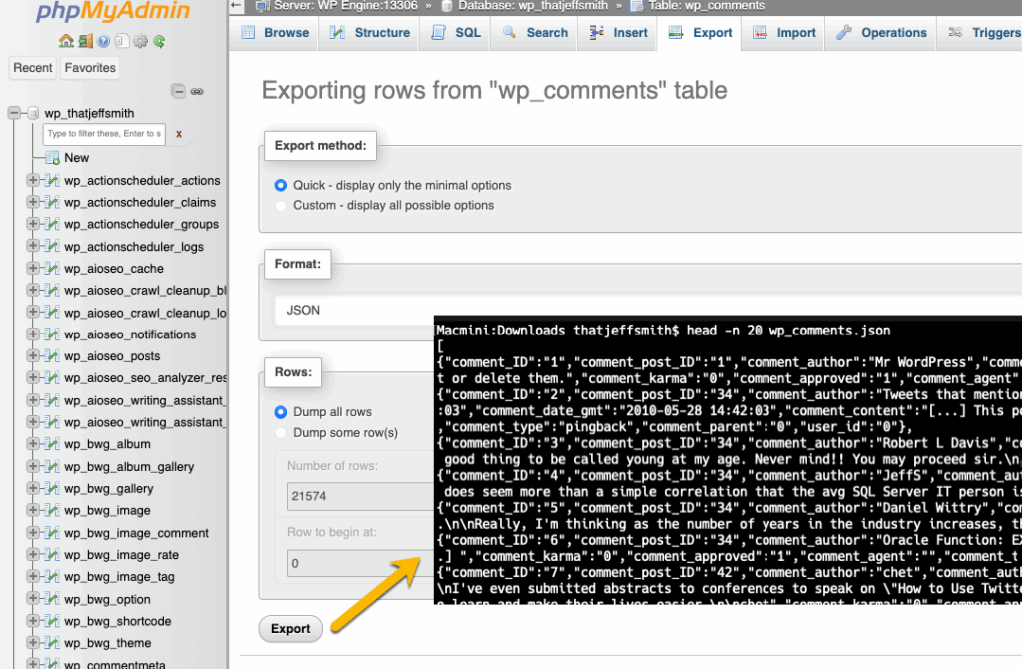1022x669 pixels.
Task: Open the Import tab
Action: (x=785, y=33)
